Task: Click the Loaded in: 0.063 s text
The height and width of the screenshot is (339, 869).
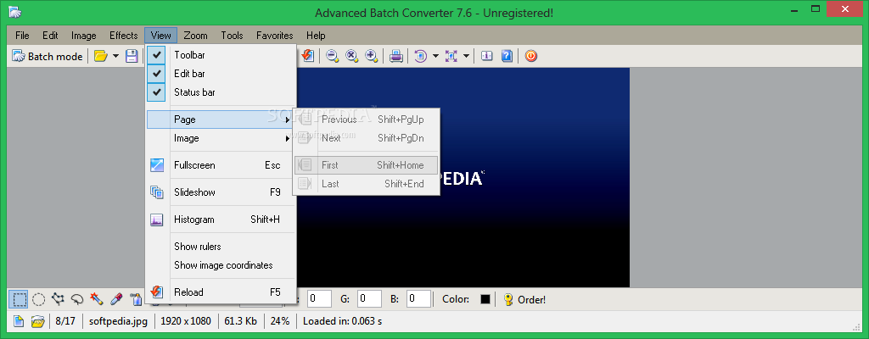Action: tap(343, 321)
